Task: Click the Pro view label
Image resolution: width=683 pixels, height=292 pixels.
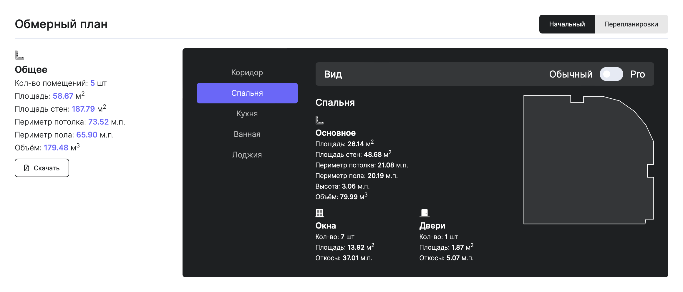Action: [x=637, y=74]
